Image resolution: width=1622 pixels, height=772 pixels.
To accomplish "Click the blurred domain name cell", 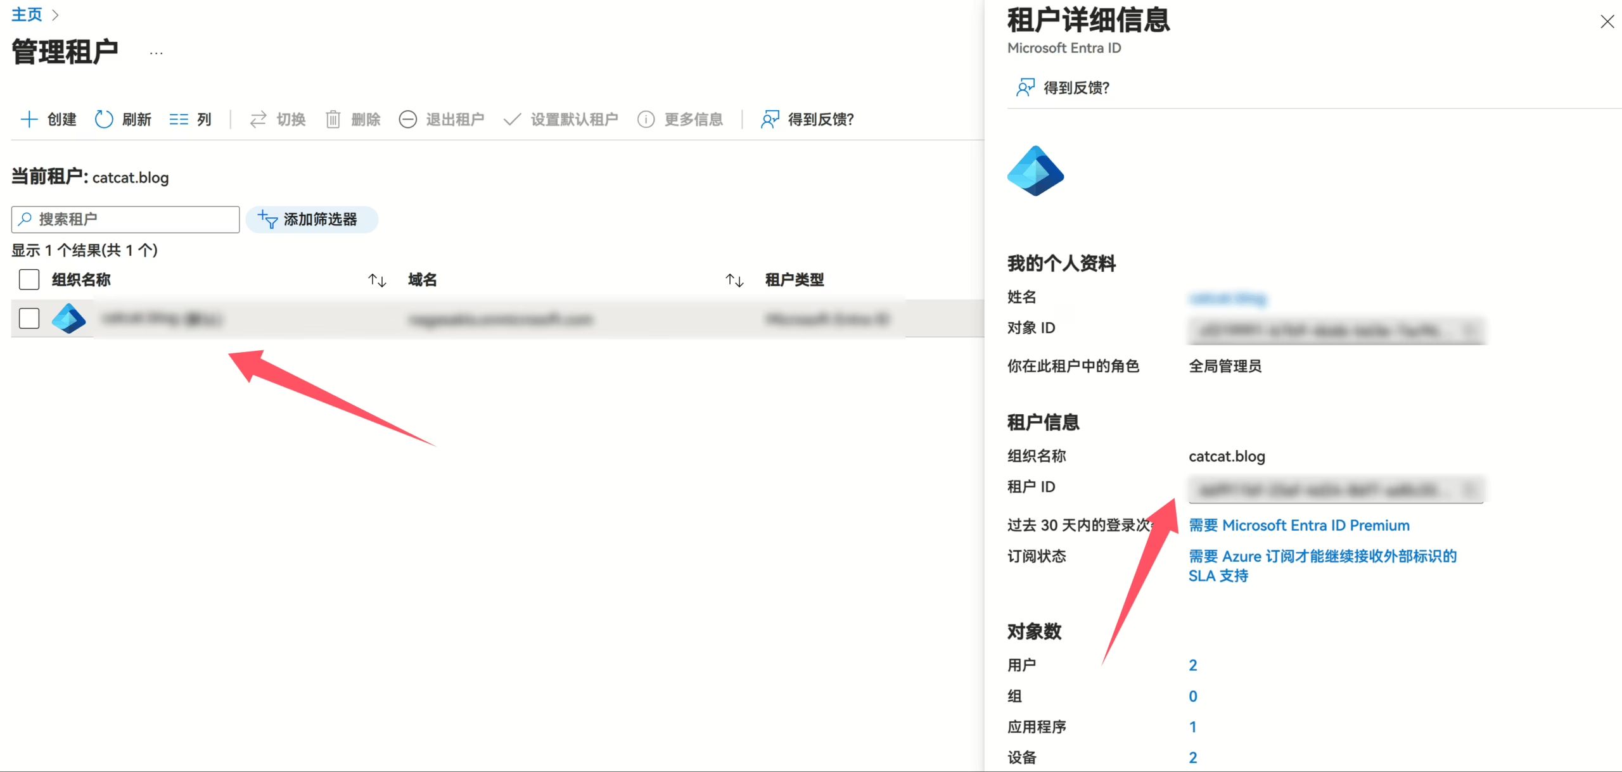I will pyautogui.click(x=501, y=319).
